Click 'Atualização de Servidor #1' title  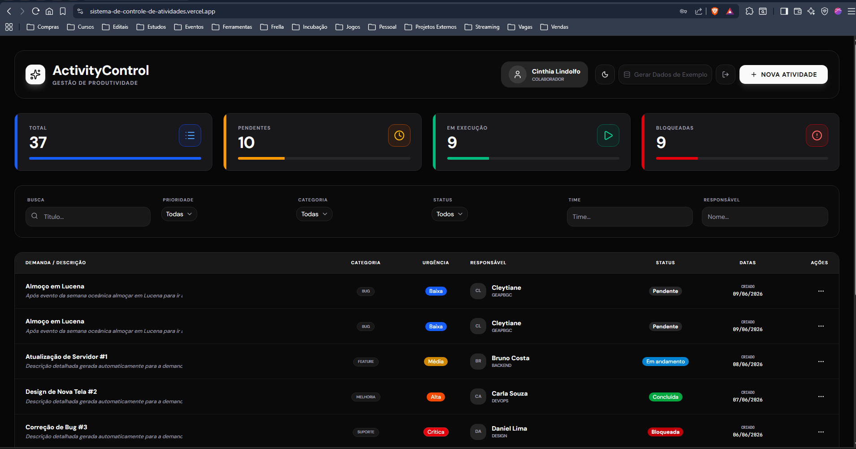[66, 357]
